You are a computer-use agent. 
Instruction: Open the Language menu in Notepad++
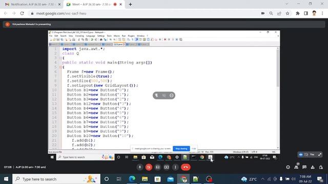point(90,36)
